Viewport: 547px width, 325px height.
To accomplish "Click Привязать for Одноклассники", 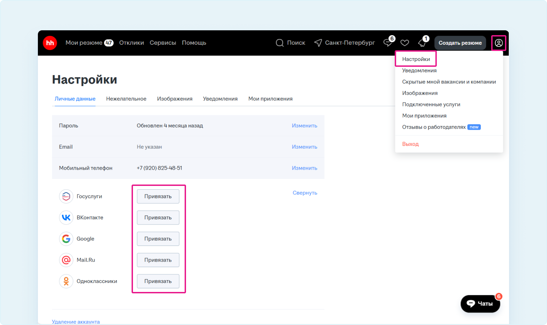I will pyautogui.click(x=158, y=281).
